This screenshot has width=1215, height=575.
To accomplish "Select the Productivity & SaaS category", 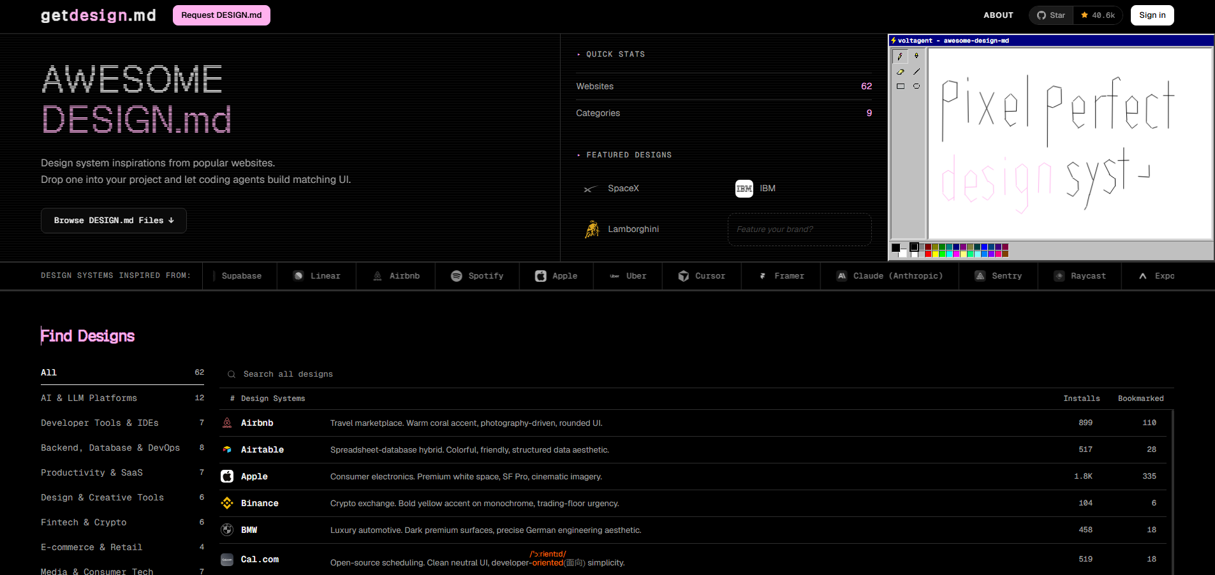I will click(x=122, y=472).
